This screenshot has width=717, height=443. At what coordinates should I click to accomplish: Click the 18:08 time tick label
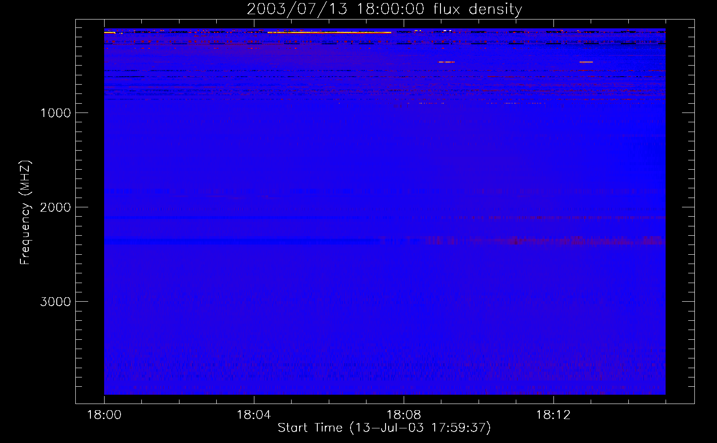404,415
